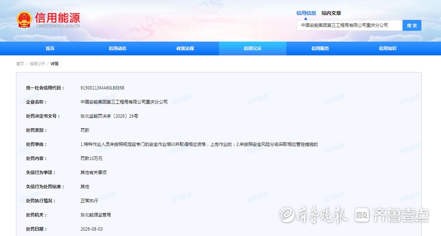This screenshot has height=236, width=441.
Task: Click penalty content 罚款10万元
Action: [91, 158]
